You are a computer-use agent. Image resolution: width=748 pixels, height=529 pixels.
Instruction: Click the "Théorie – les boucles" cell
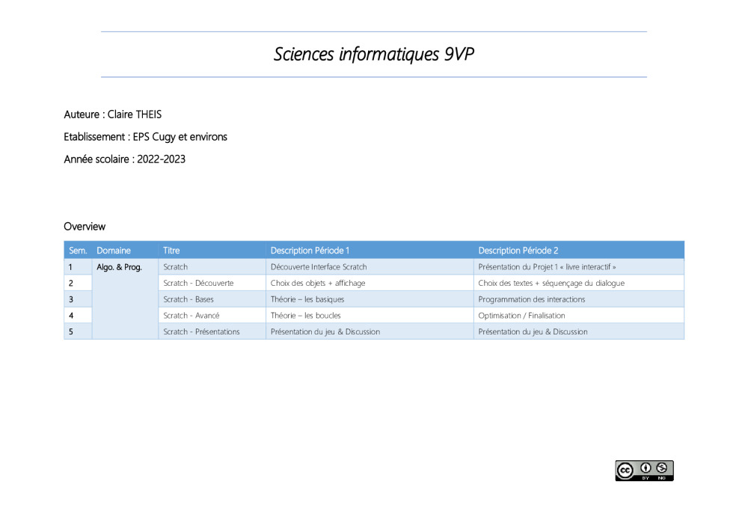click(x=305, y=316)
